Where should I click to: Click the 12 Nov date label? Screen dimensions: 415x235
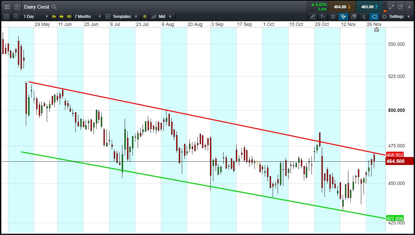click(348, 24)
